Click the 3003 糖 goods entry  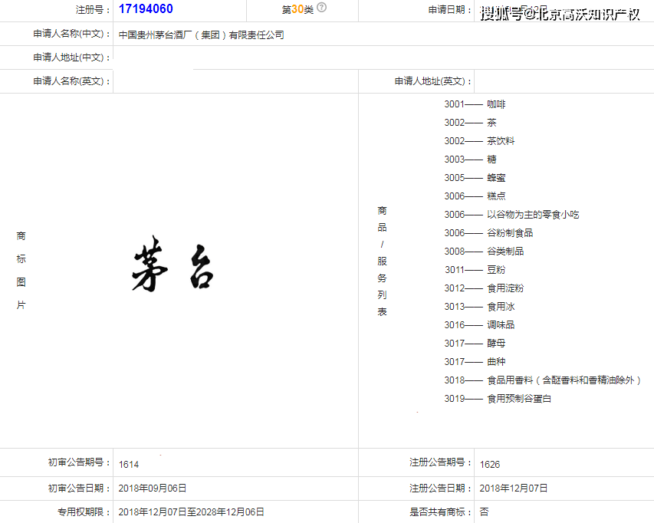point(470,160)
